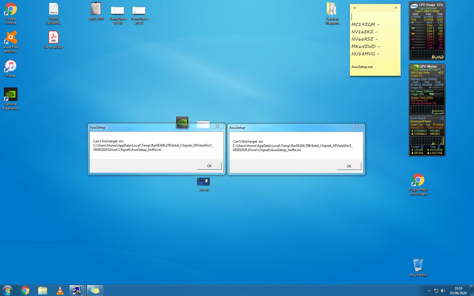Screen dimensions: 474x296
Task: Click Show desktop button at taskbar end
Action: (x=472, y=290)
